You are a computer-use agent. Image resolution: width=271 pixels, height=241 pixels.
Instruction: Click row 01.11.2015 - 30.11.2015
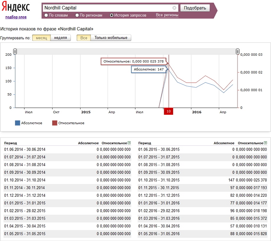pyautogui.click(x=202, y=188)
